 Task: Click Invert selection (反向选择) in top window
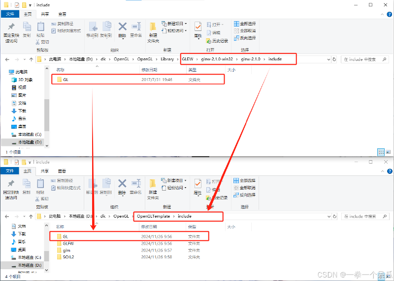tap(245, 38)
